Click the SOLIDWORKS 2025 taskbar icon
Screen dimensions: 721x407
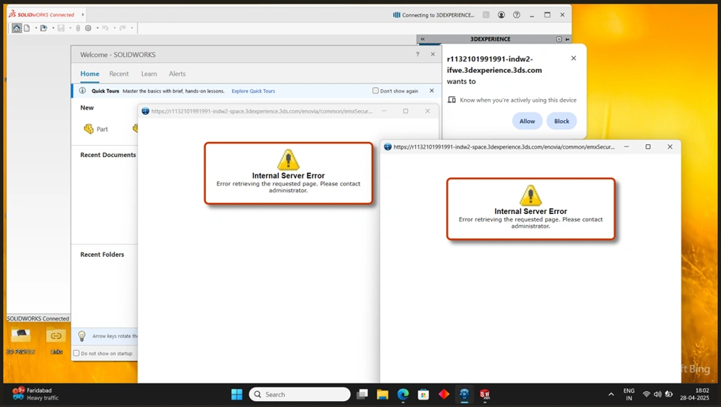484,394
